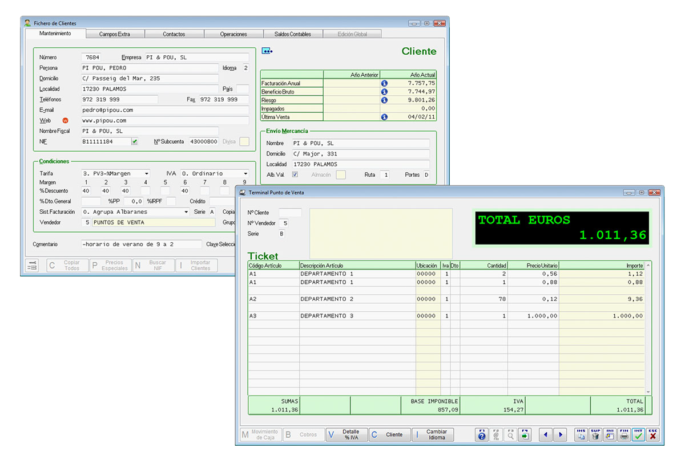Open the Contactos tab
Viewport: 685px width, 456px height.
pos(174,34)
